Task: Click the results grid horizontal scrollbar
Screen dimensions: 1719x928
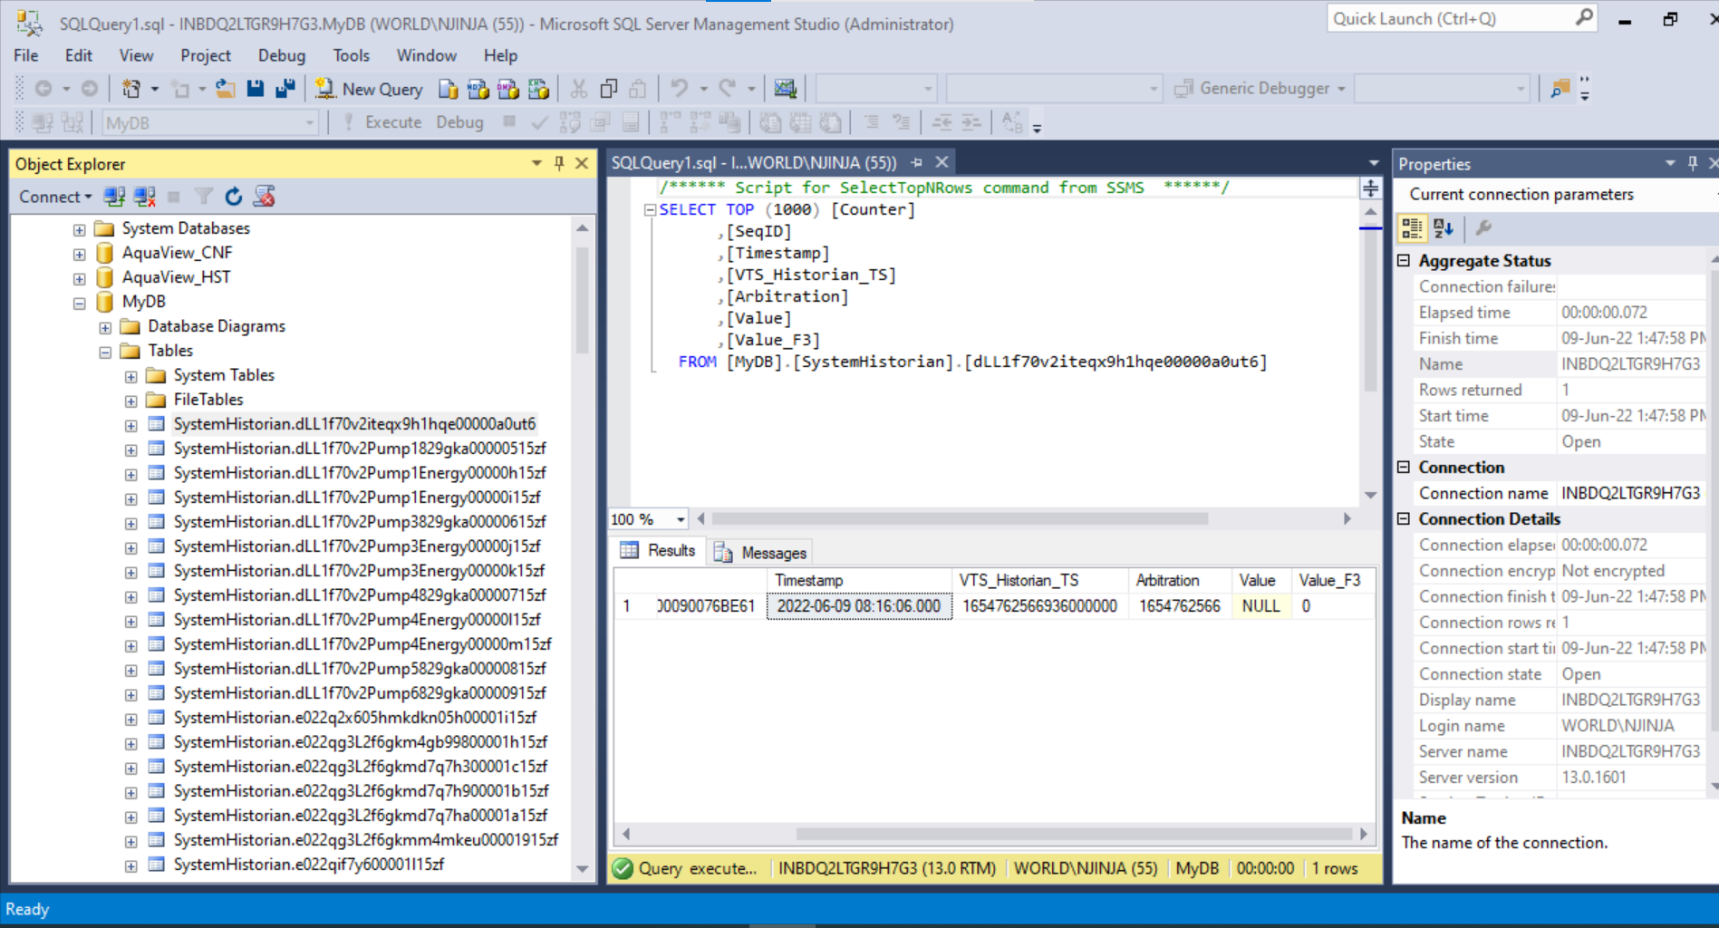Action: pos(1073,834)
